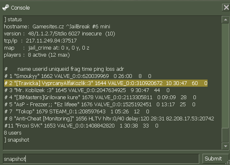The width and height of the screenshot is (230, 165).
Task: Click the scrollbar down arrow
Action: pyautogui.click(x=225, y=146)
